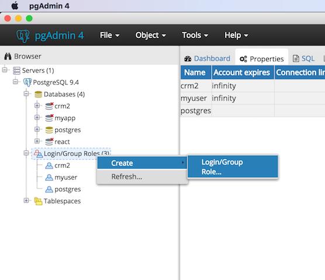Image resolution: width=325 pixels, height=280 pixels.
Task: Select the Tablespaces tree label
Action: [62, 201]
